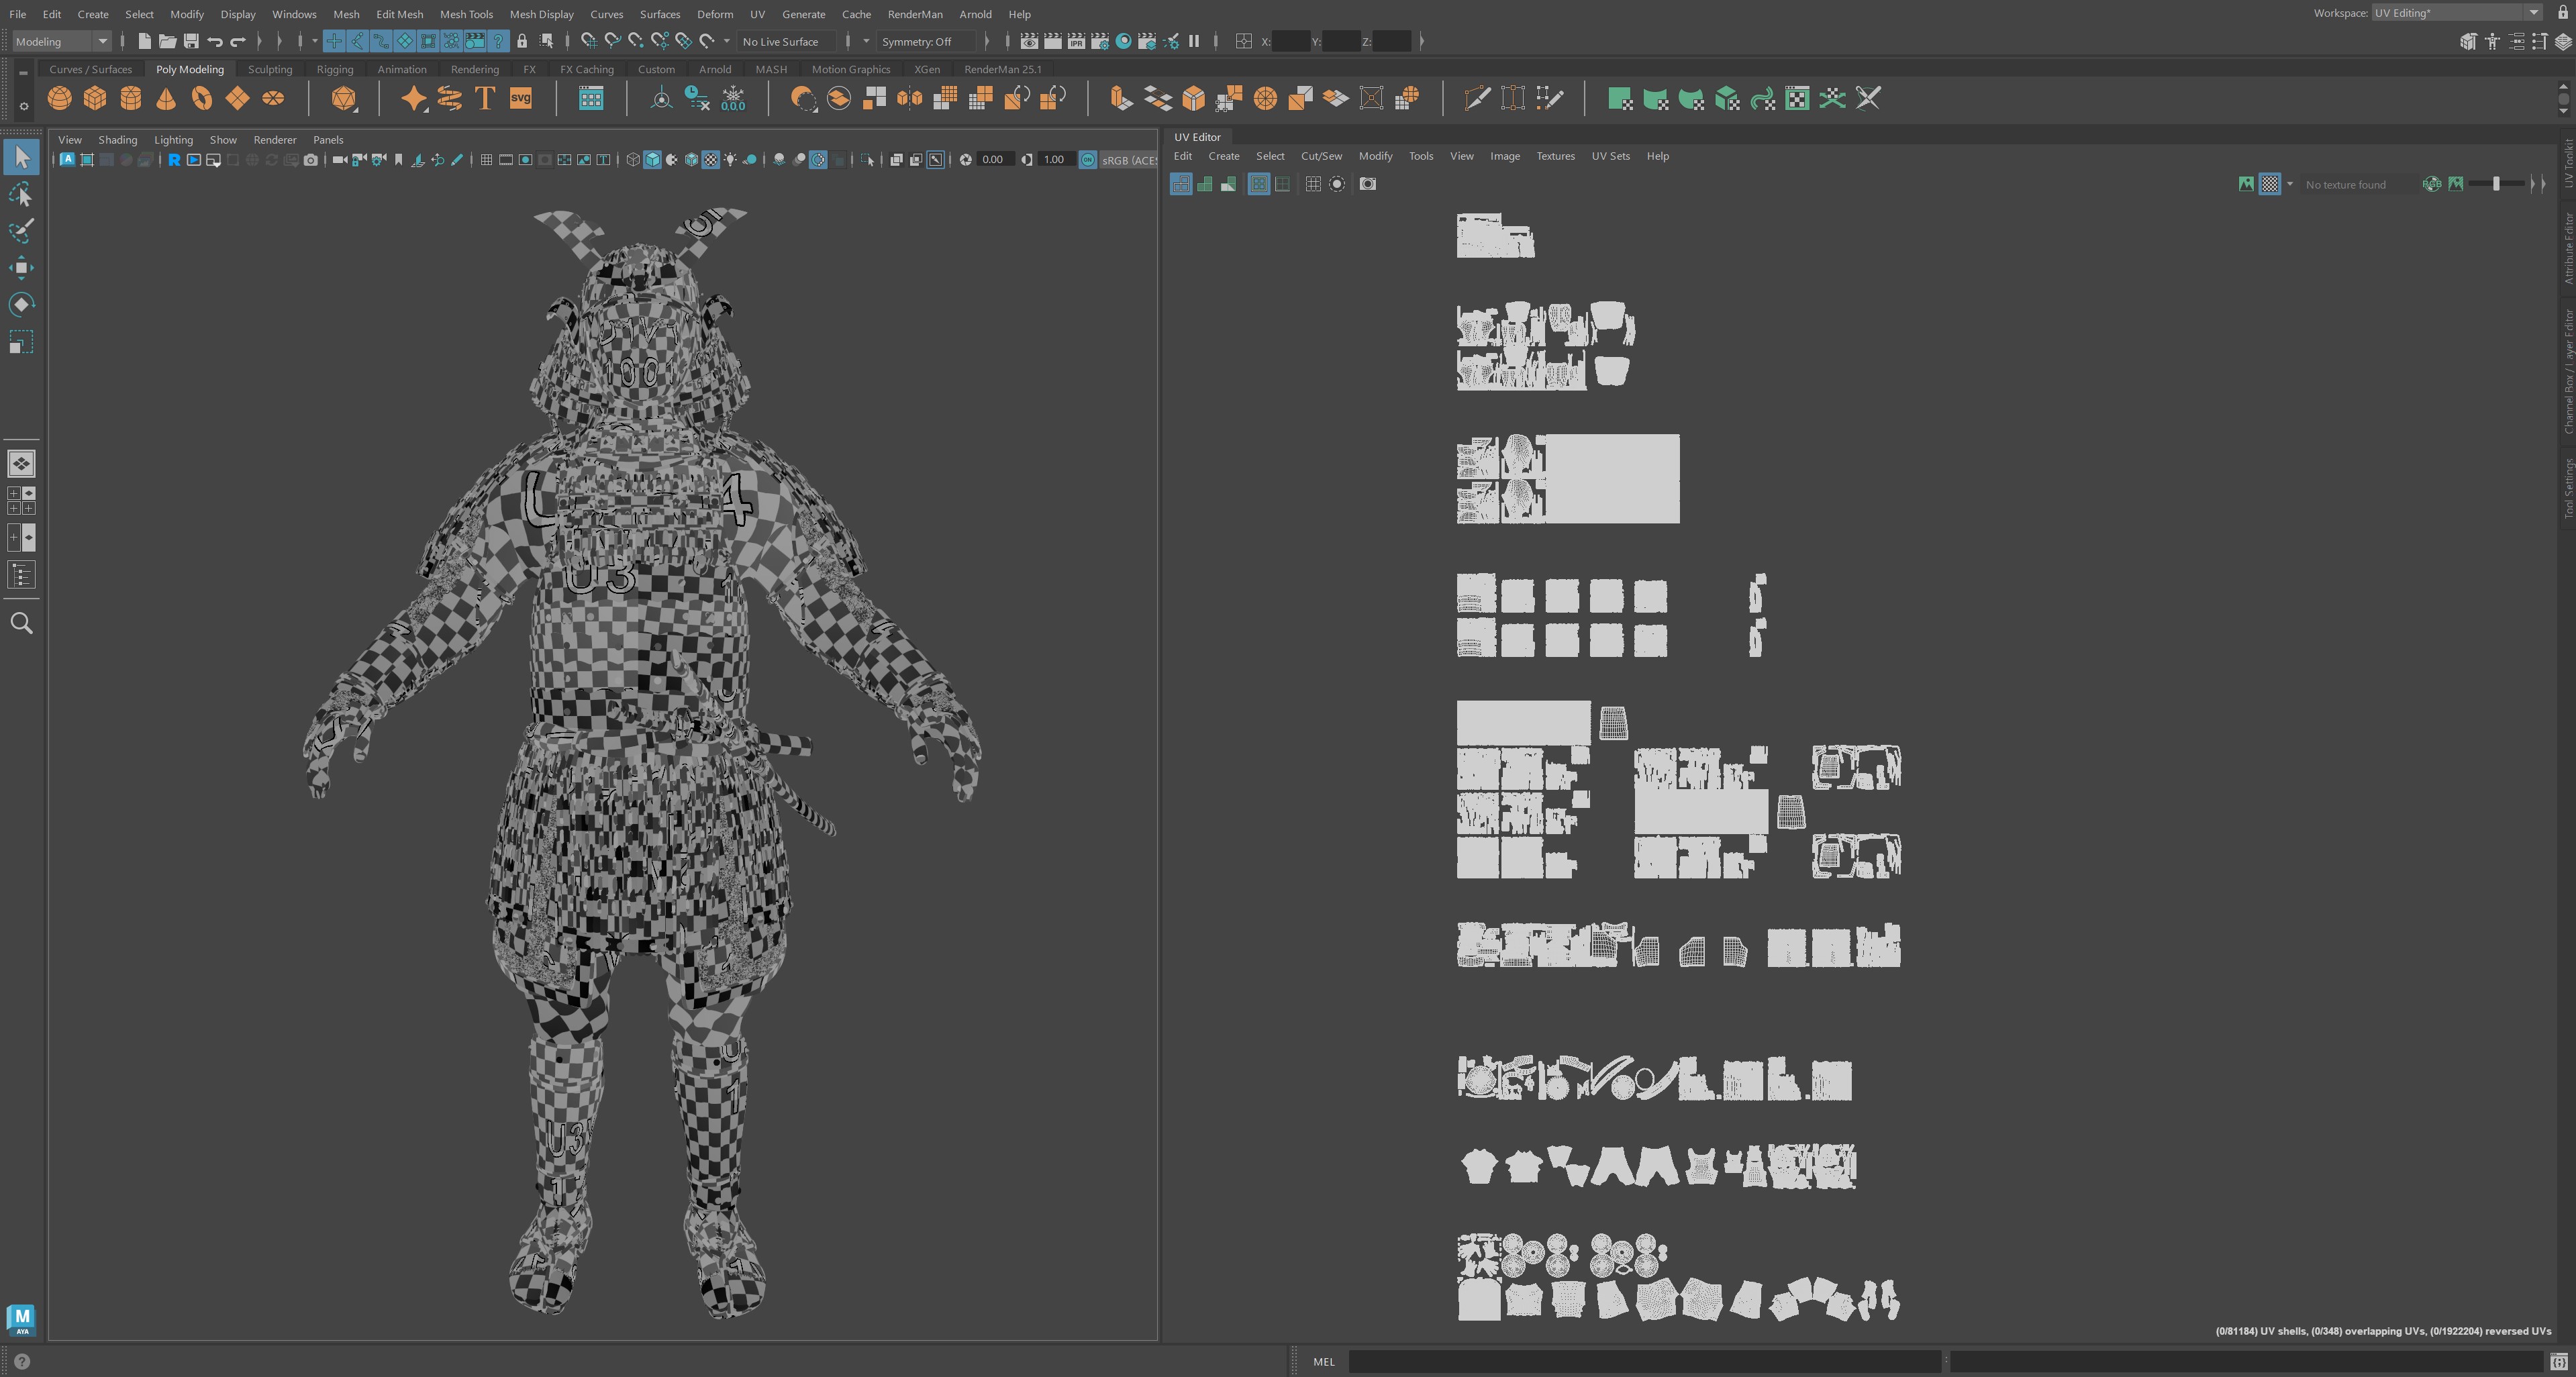
Task: Adjust the texture dimming slider in UV Editor
Action: [2497, 184]
